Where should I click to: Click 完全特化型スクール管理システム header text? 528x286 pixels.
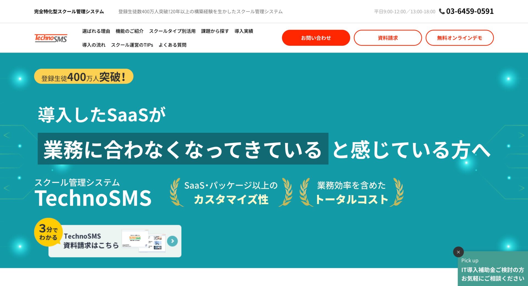(69, 12)
